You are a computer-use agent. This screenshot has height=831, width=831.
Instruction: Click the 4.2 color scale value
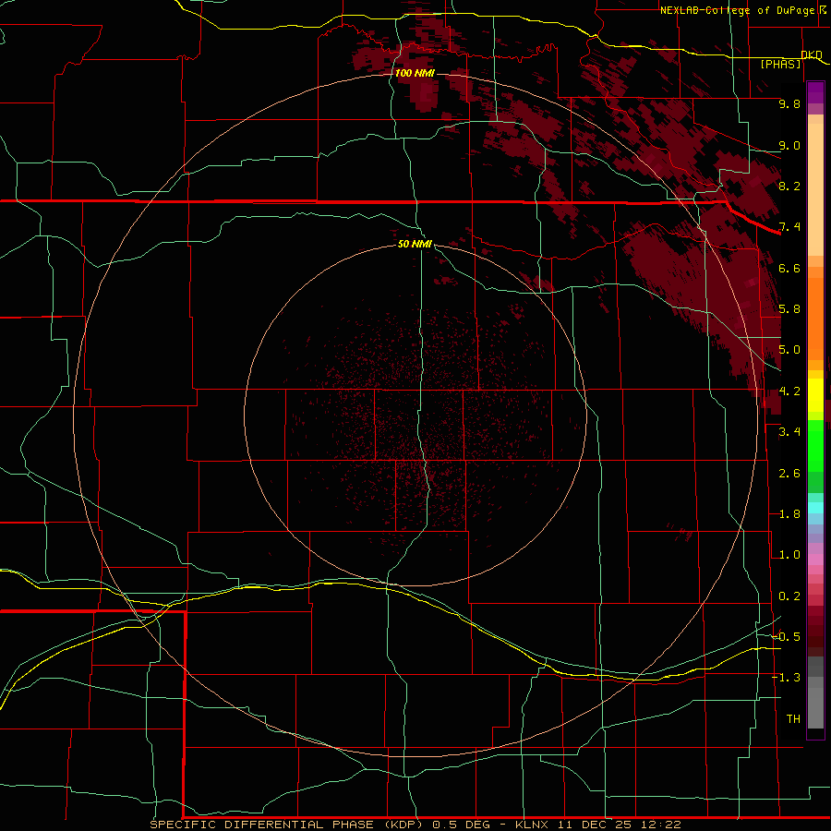[789, 391]
